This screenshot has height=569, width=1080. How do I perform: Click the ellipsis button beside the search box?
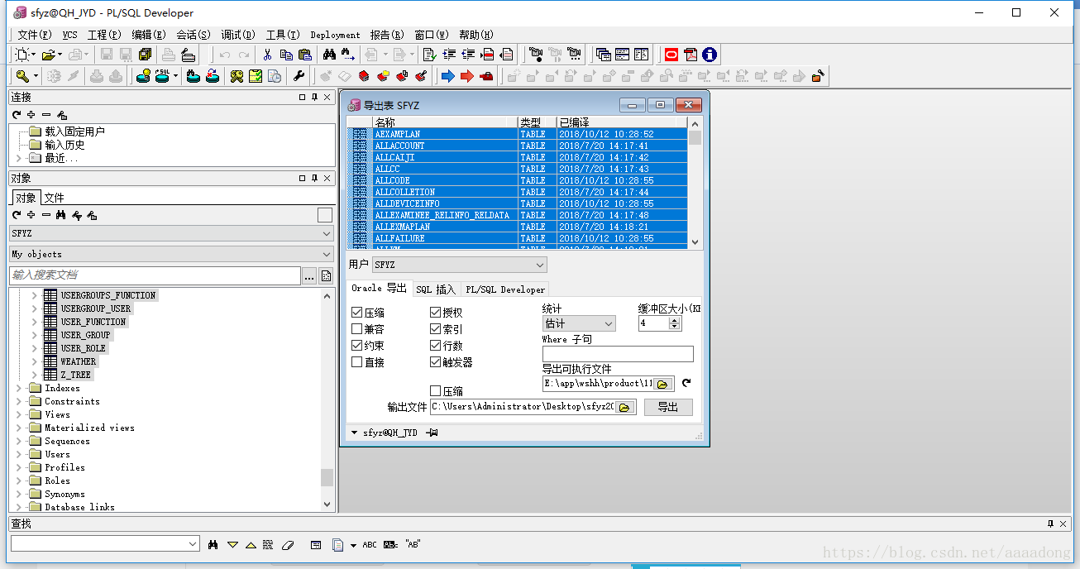[309, 275]
